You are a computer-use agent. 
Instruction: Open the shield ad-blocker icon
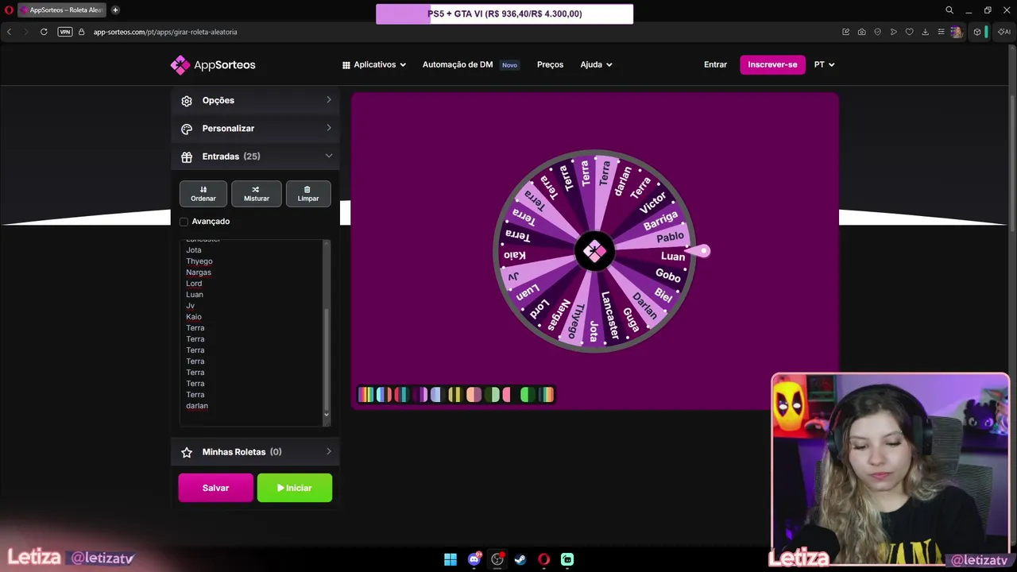point(878,32)
